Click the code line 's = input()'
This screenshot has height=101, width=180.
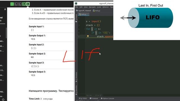click(93, 21)
